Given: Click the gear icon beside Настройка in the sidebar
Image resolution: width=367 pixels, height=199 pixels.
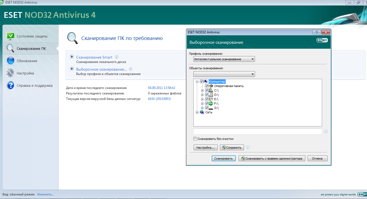Looking at the screenshot, I should pos(10,73).
